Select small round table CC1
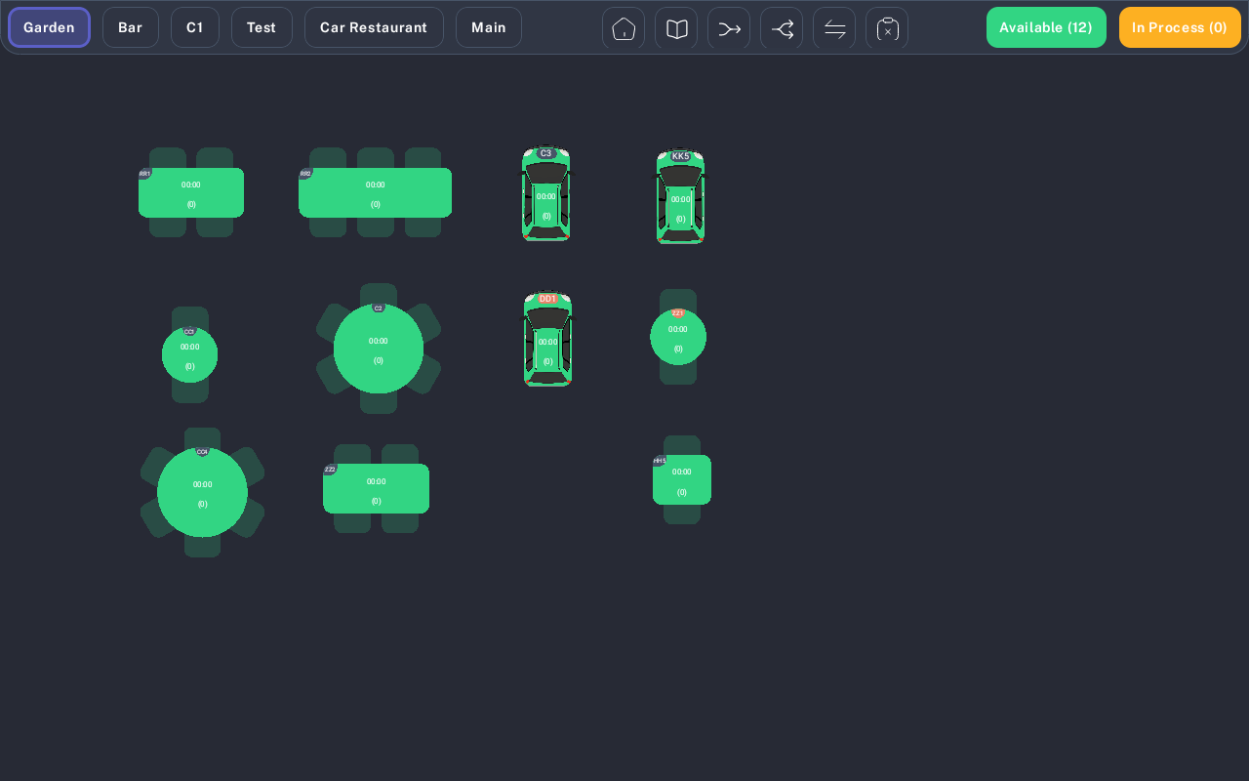This screenshot has height=781, width=1249. click(x=190, y=354)
